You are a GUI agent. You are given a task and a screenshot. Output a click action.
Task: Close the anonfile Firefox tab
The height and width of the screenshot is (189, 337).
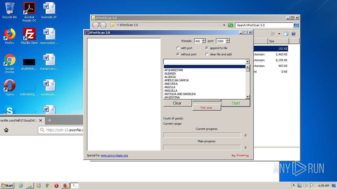click(x=40, y=120)
